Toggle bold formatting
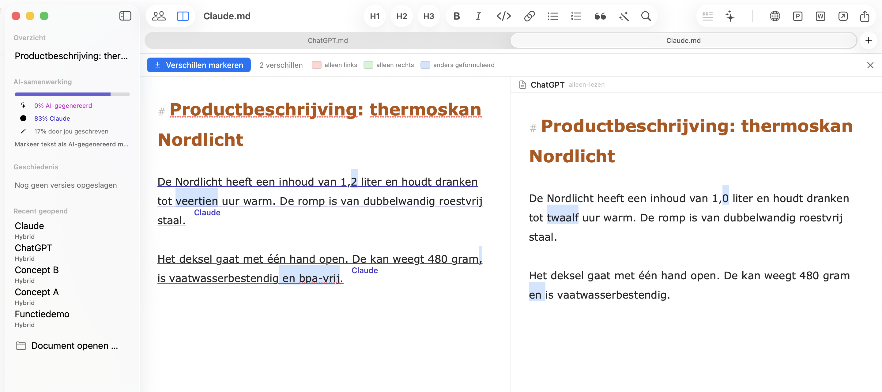The width and height of the screenshot is (882, 392). pos(456,16)
